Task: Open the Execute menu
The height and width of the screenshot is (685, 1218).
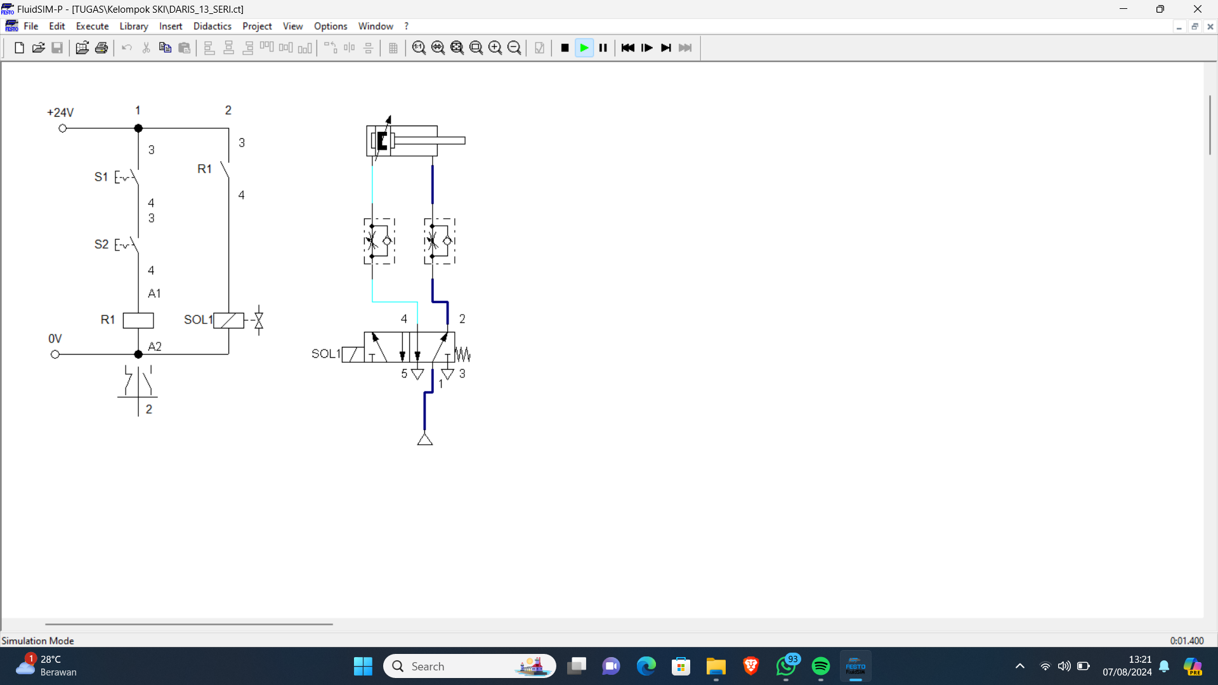Action: tap(92, 26)
